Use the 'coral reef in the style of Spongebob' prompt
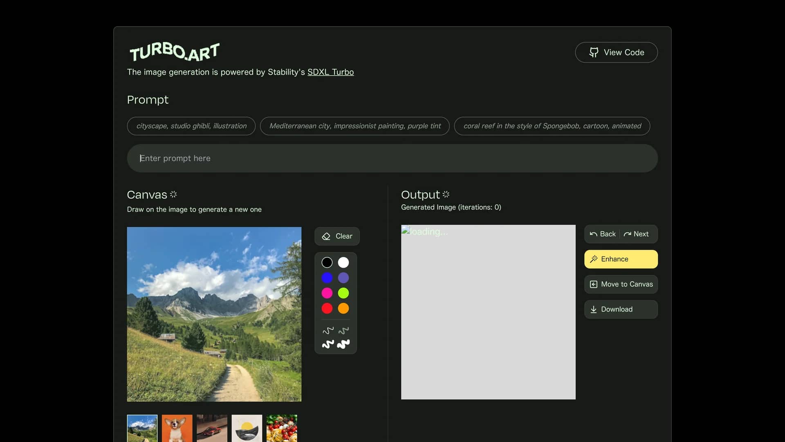 (552, 126)
